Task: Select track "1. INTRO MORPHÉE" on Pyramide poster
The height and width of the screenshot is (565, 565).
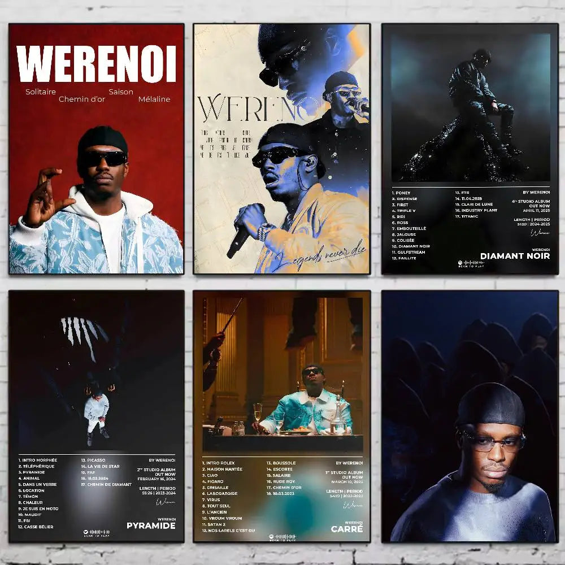Action: (x=38, y=460)
